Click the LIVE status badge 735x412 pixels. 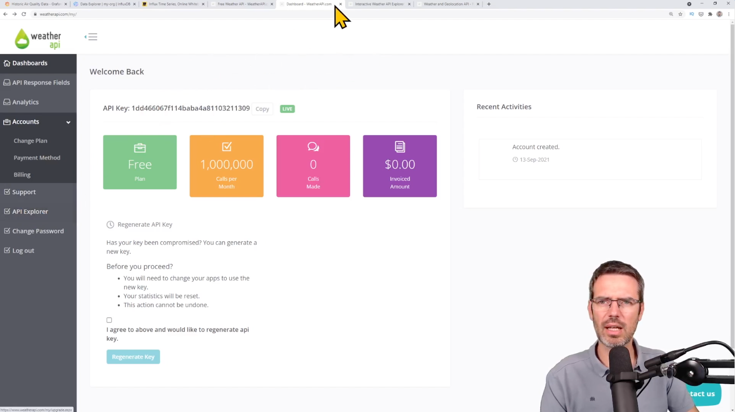pos(288,109)
